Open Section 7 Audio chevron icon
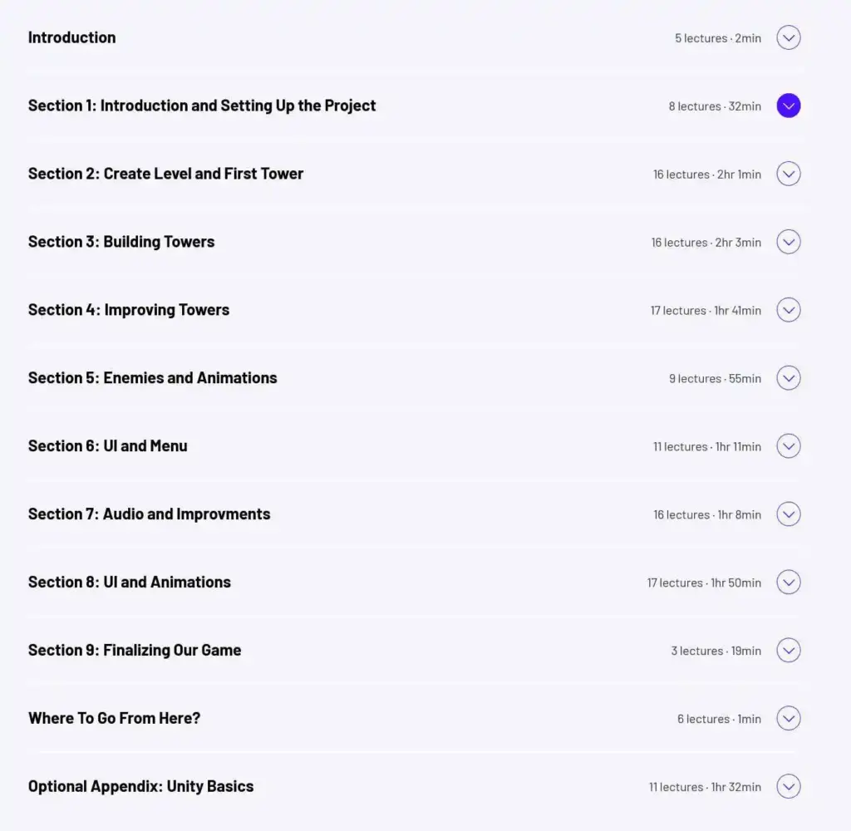Viewport: 851px width, 831px height. tap(788, 514)
